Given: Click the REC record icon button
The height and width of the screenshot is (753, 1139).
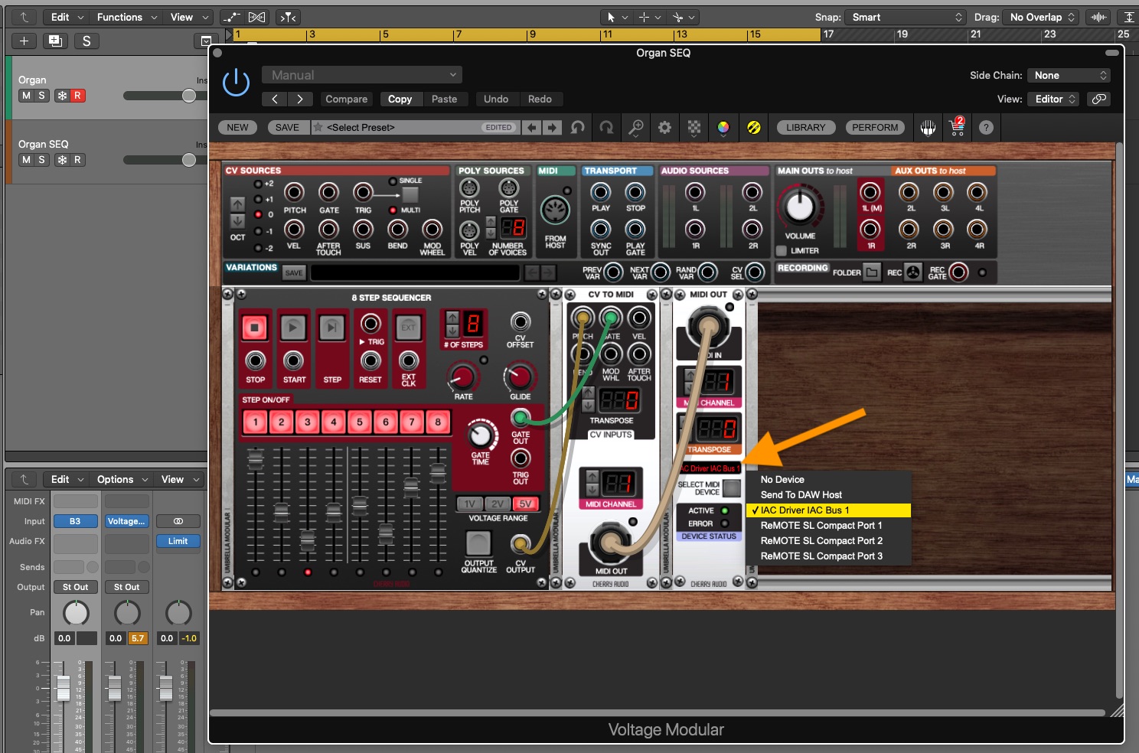Looking at the screenshot, I should coord(913,272).
